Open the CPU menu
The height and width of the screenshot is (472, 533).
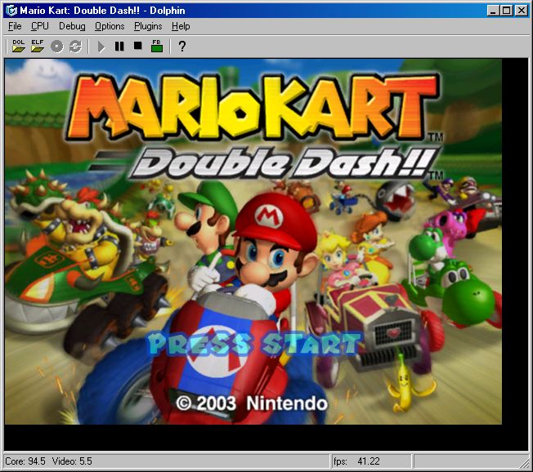pos(40,26)
